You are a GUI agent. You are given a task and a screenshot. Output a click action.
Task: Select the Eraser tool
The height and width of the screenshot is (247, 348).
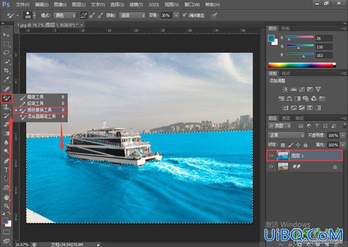pyautogui.click(x=6, y=124)
